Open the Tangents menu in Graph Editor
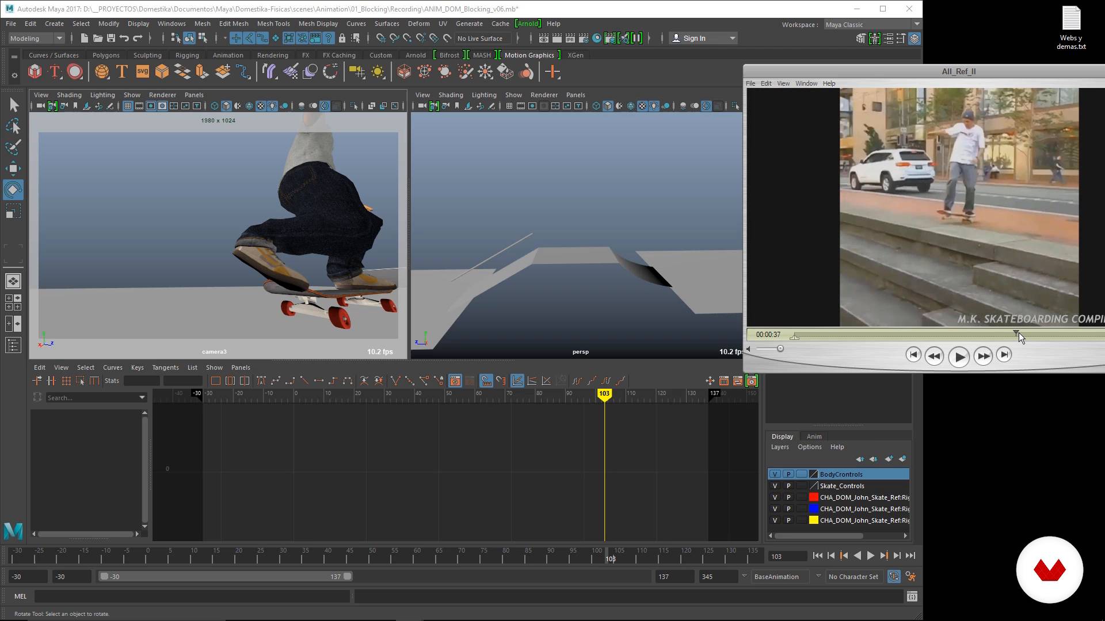This screenshot has height=621, width=1105. tap(165, 367)
